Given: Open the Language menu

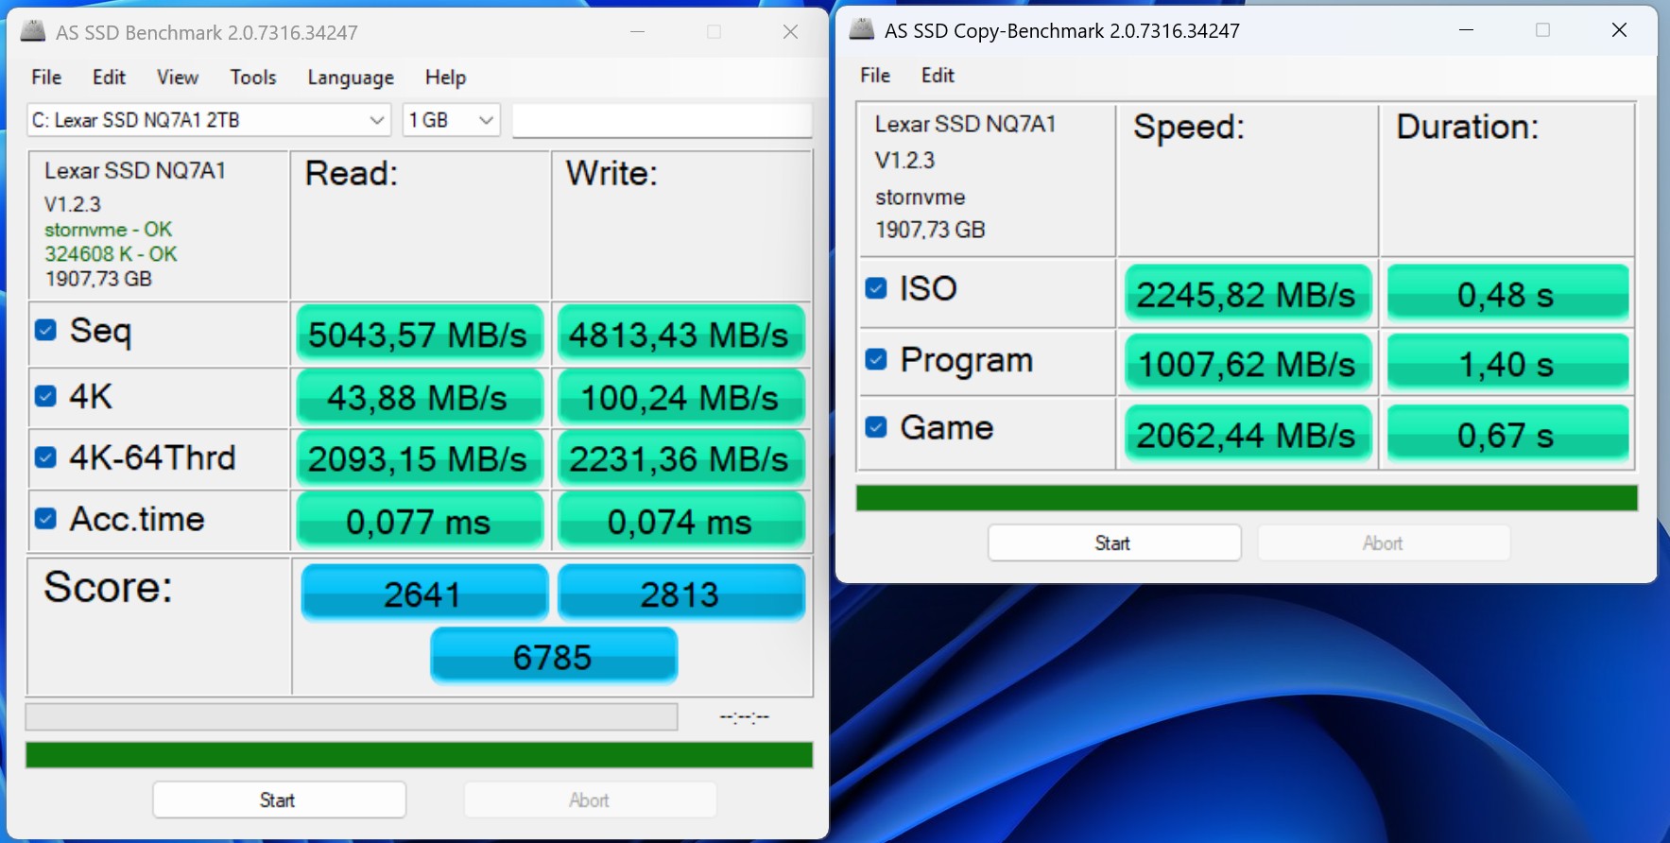Looking at the screenshot, I should (351, 77).
